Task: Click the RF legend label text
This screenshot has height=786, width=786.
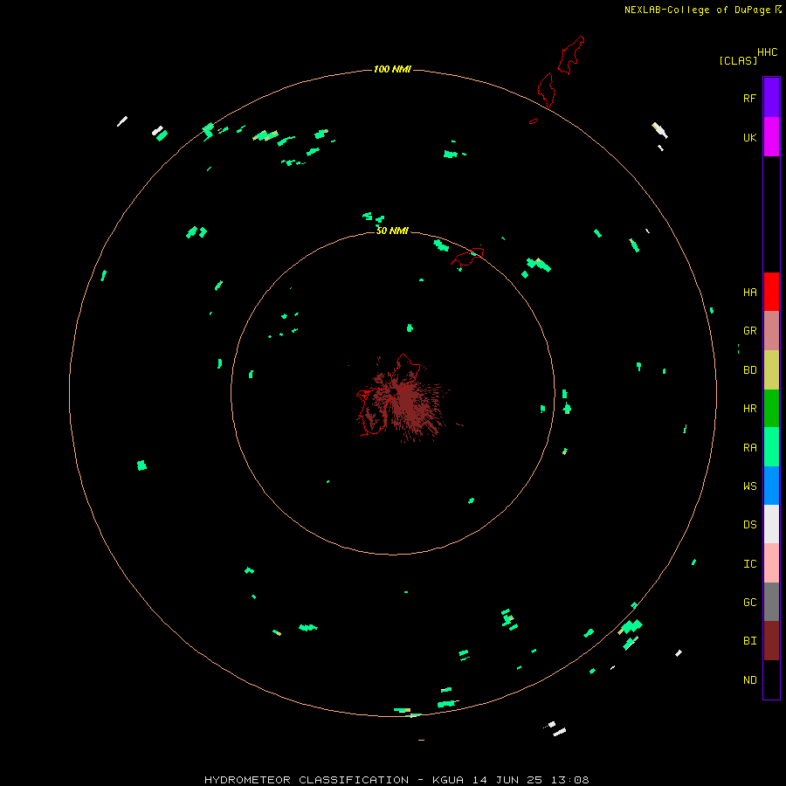Action: tap(749, 98)
